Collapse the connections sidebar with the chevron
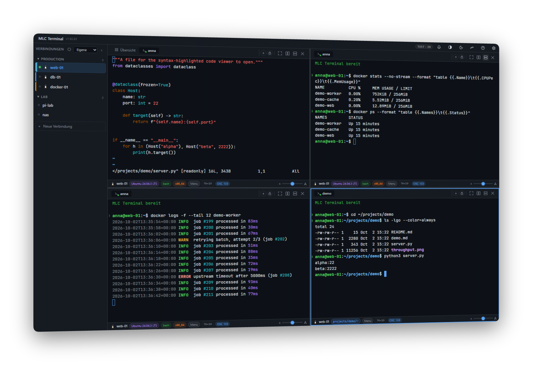Screen dimensions: 544x365 [x=101, y=50]
